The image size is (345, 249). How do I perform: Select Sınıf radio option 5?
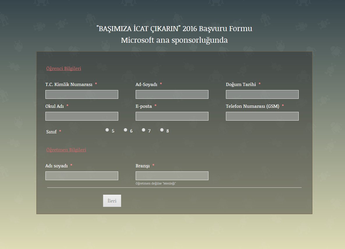107,130
